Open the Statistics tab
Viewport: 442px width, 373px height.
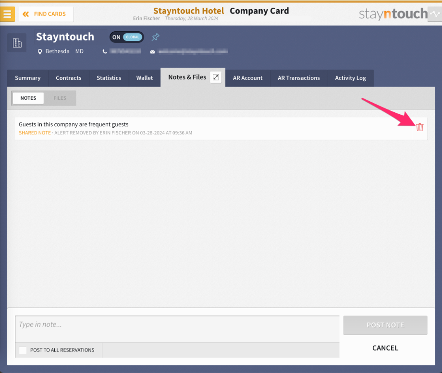coord(109,78)
